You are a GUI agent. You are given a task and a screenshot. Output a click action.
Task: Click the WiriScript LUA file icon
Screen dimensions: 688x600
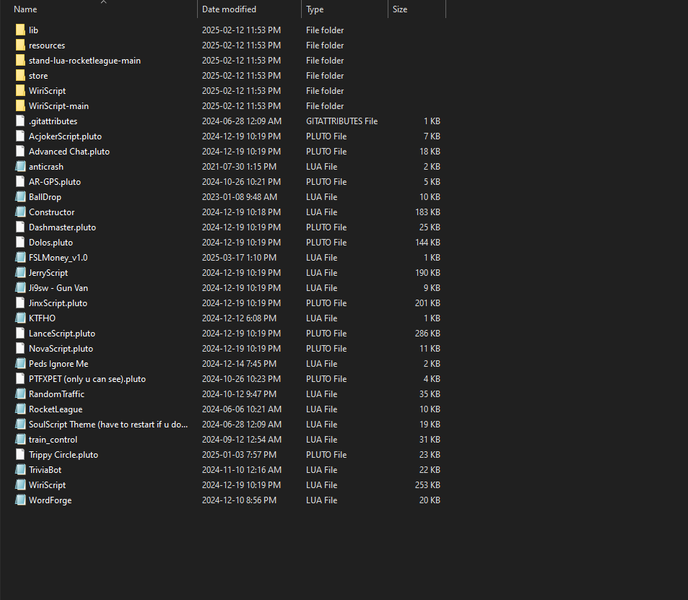20,484
